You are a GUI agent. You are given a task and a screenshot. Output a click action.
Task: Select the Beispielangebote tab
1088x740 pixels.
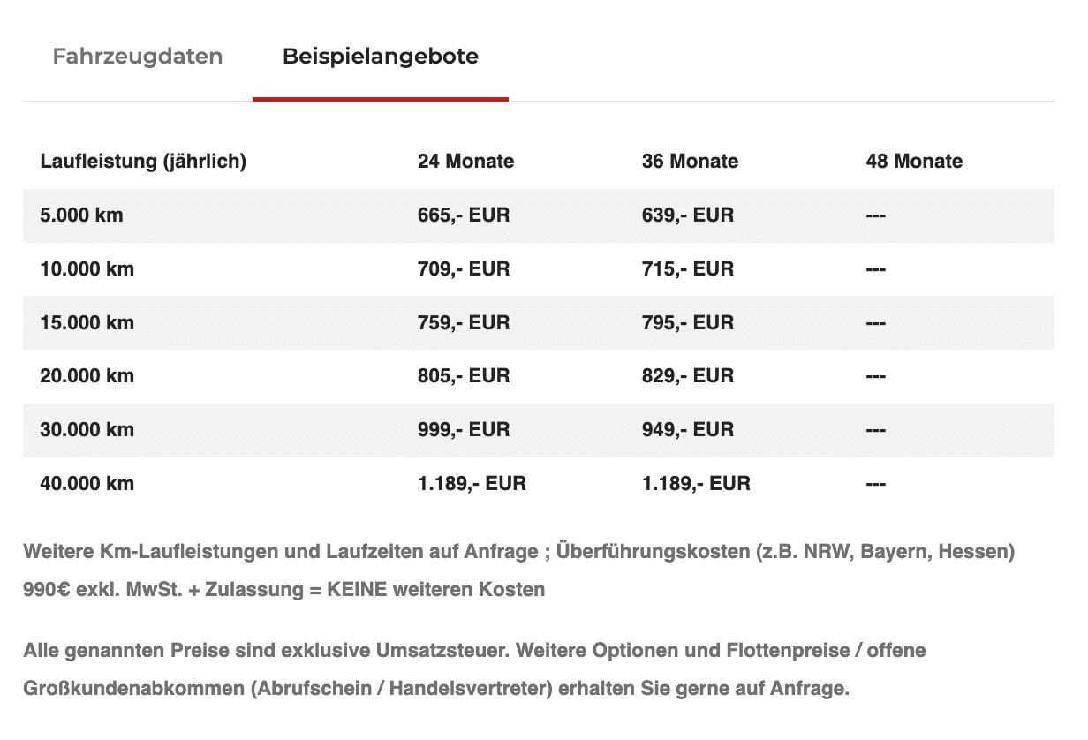(x=381, y=57)
